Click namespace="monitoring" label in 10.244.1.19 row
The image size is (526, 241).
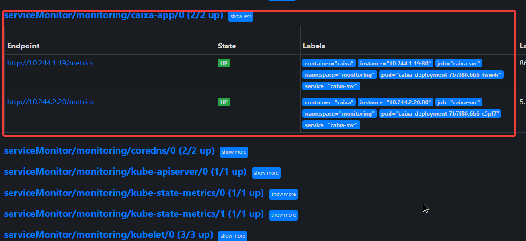(x=340, y=74)
